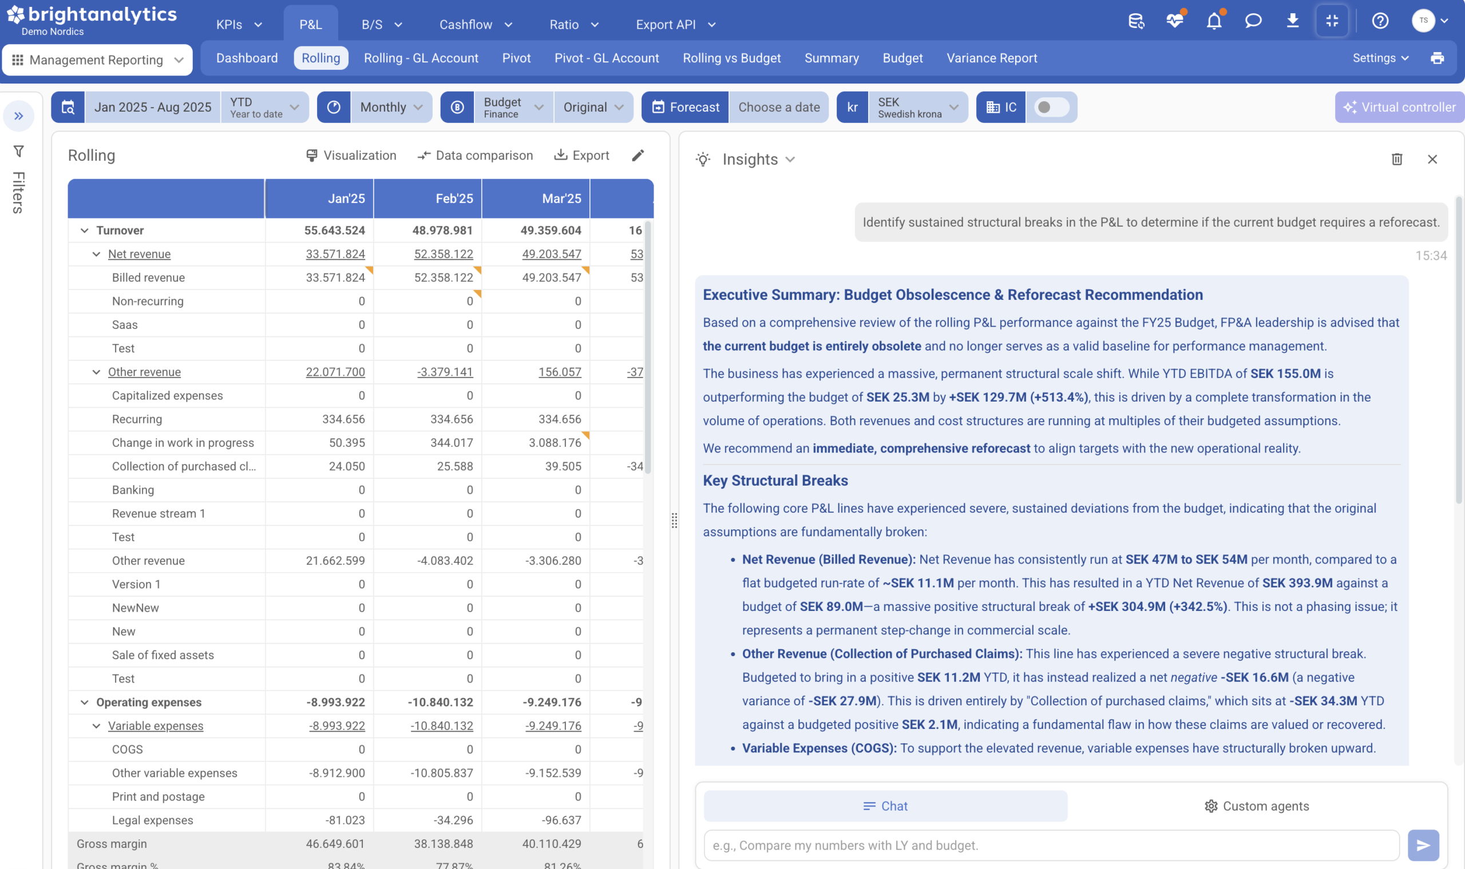Open the Virtual controller
The height and width of the screenshot is (869, 1465).
(x=1399, y=107)
